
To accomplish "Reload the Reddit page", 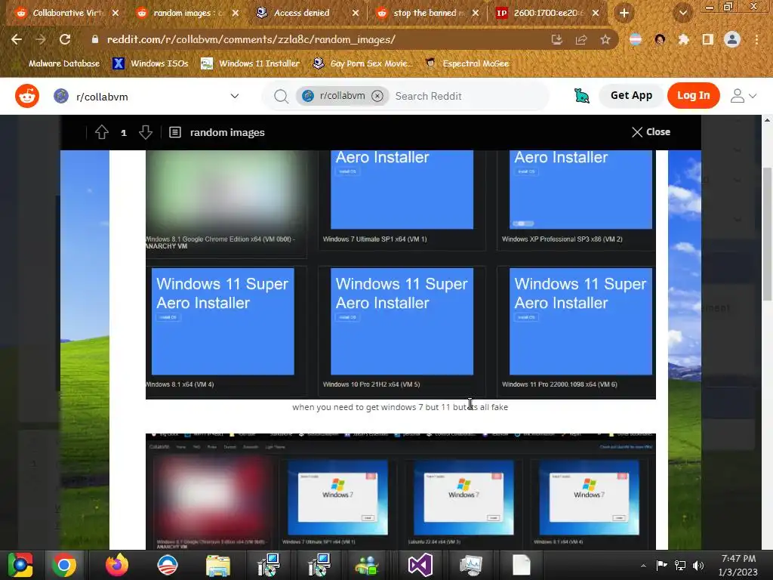I will [x=65, y=39].
